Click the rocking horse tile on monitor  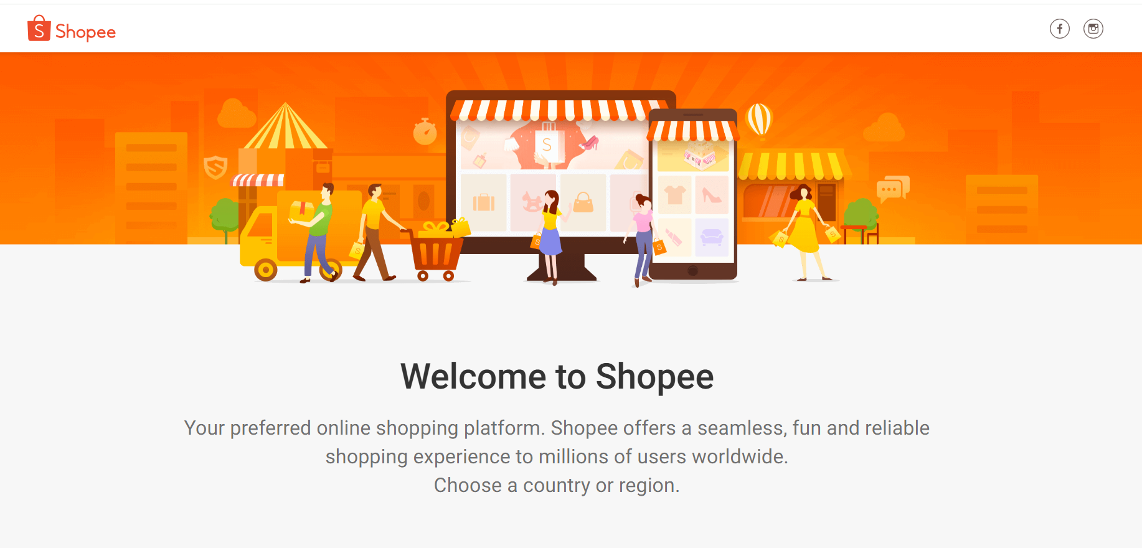532,202
